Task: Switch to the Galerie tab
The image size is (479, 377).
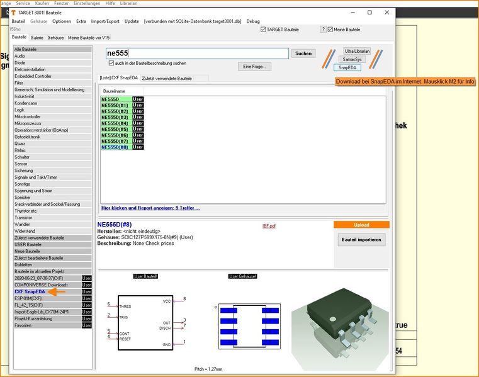Action: pos(37,38)
